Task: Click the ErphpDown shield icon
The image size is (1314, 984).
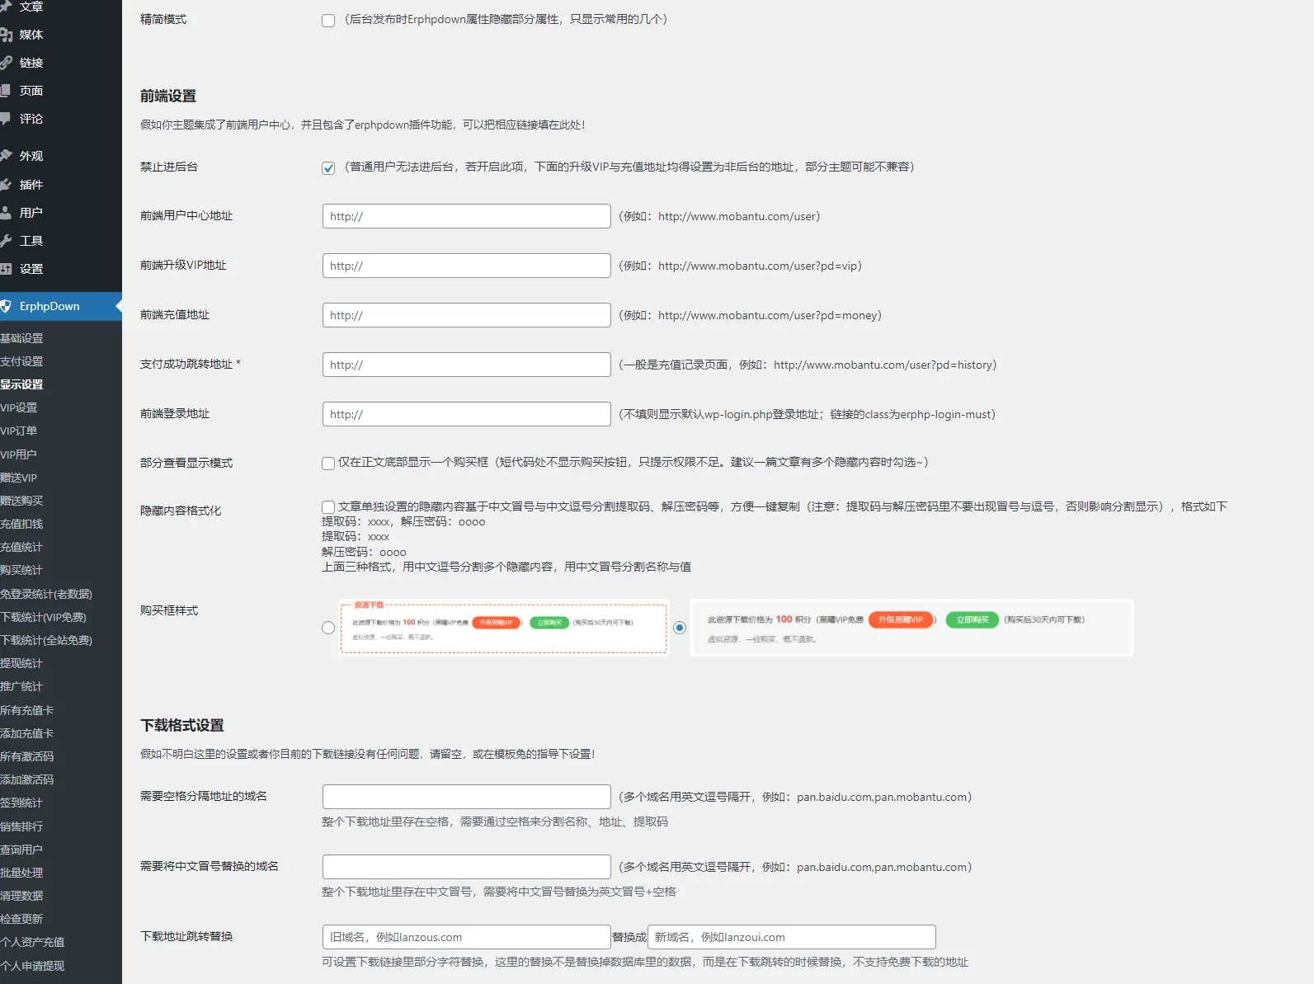Action: click(x=6, y=306)
